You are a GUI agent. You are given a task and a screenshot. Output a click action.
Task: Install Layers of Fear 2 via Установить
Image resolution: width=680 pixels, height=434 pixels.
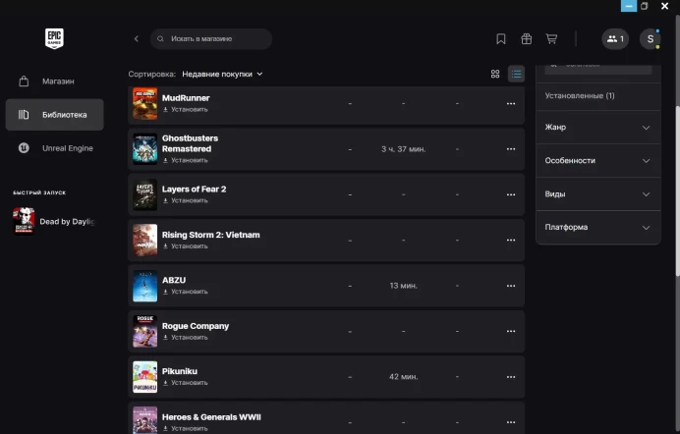(185, 200)
